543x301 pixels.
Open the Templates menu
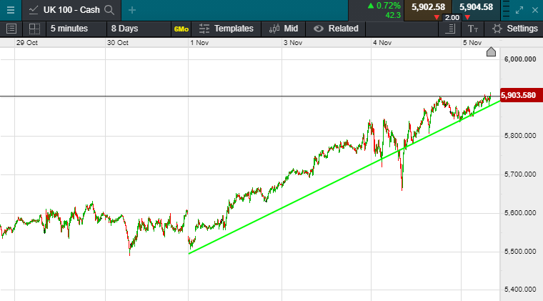coord(234,29)
